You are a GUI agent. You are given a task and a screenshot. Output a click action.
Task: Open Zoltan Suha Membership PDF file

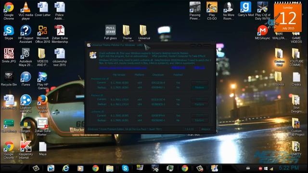point(60,34)
